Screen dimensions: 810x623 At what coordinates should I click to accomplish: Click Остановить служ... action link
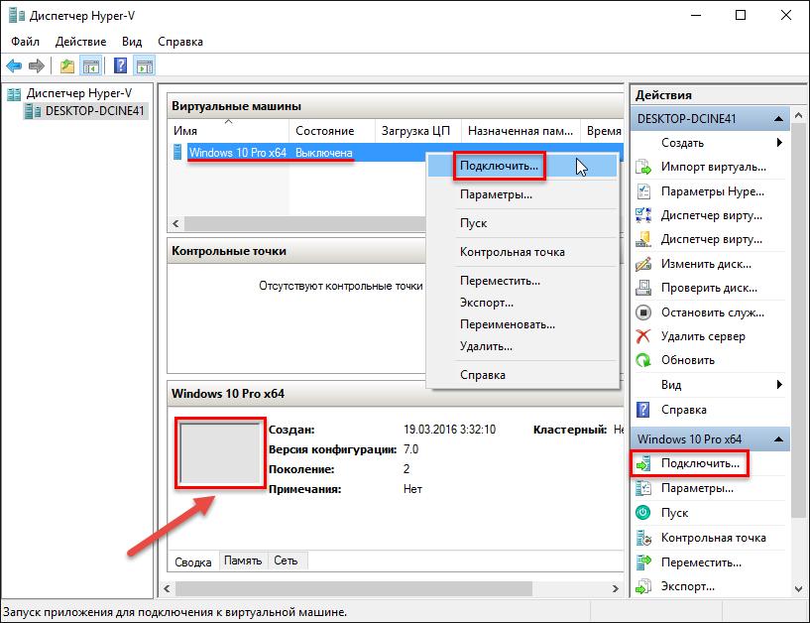click(713, 312)
